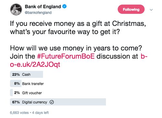Expand the tweet options chevron

tap(151, 10)
